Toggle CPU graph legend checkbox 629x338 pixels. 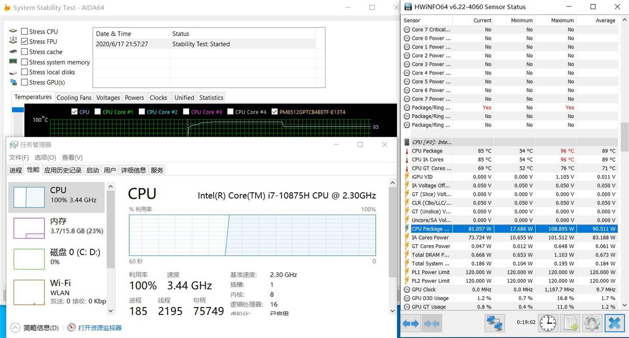pyautogui.click(x=74, y=112)
